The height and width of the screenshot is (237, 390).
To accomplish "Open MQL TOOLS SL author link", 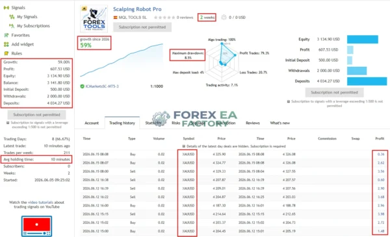I will 133,18.
